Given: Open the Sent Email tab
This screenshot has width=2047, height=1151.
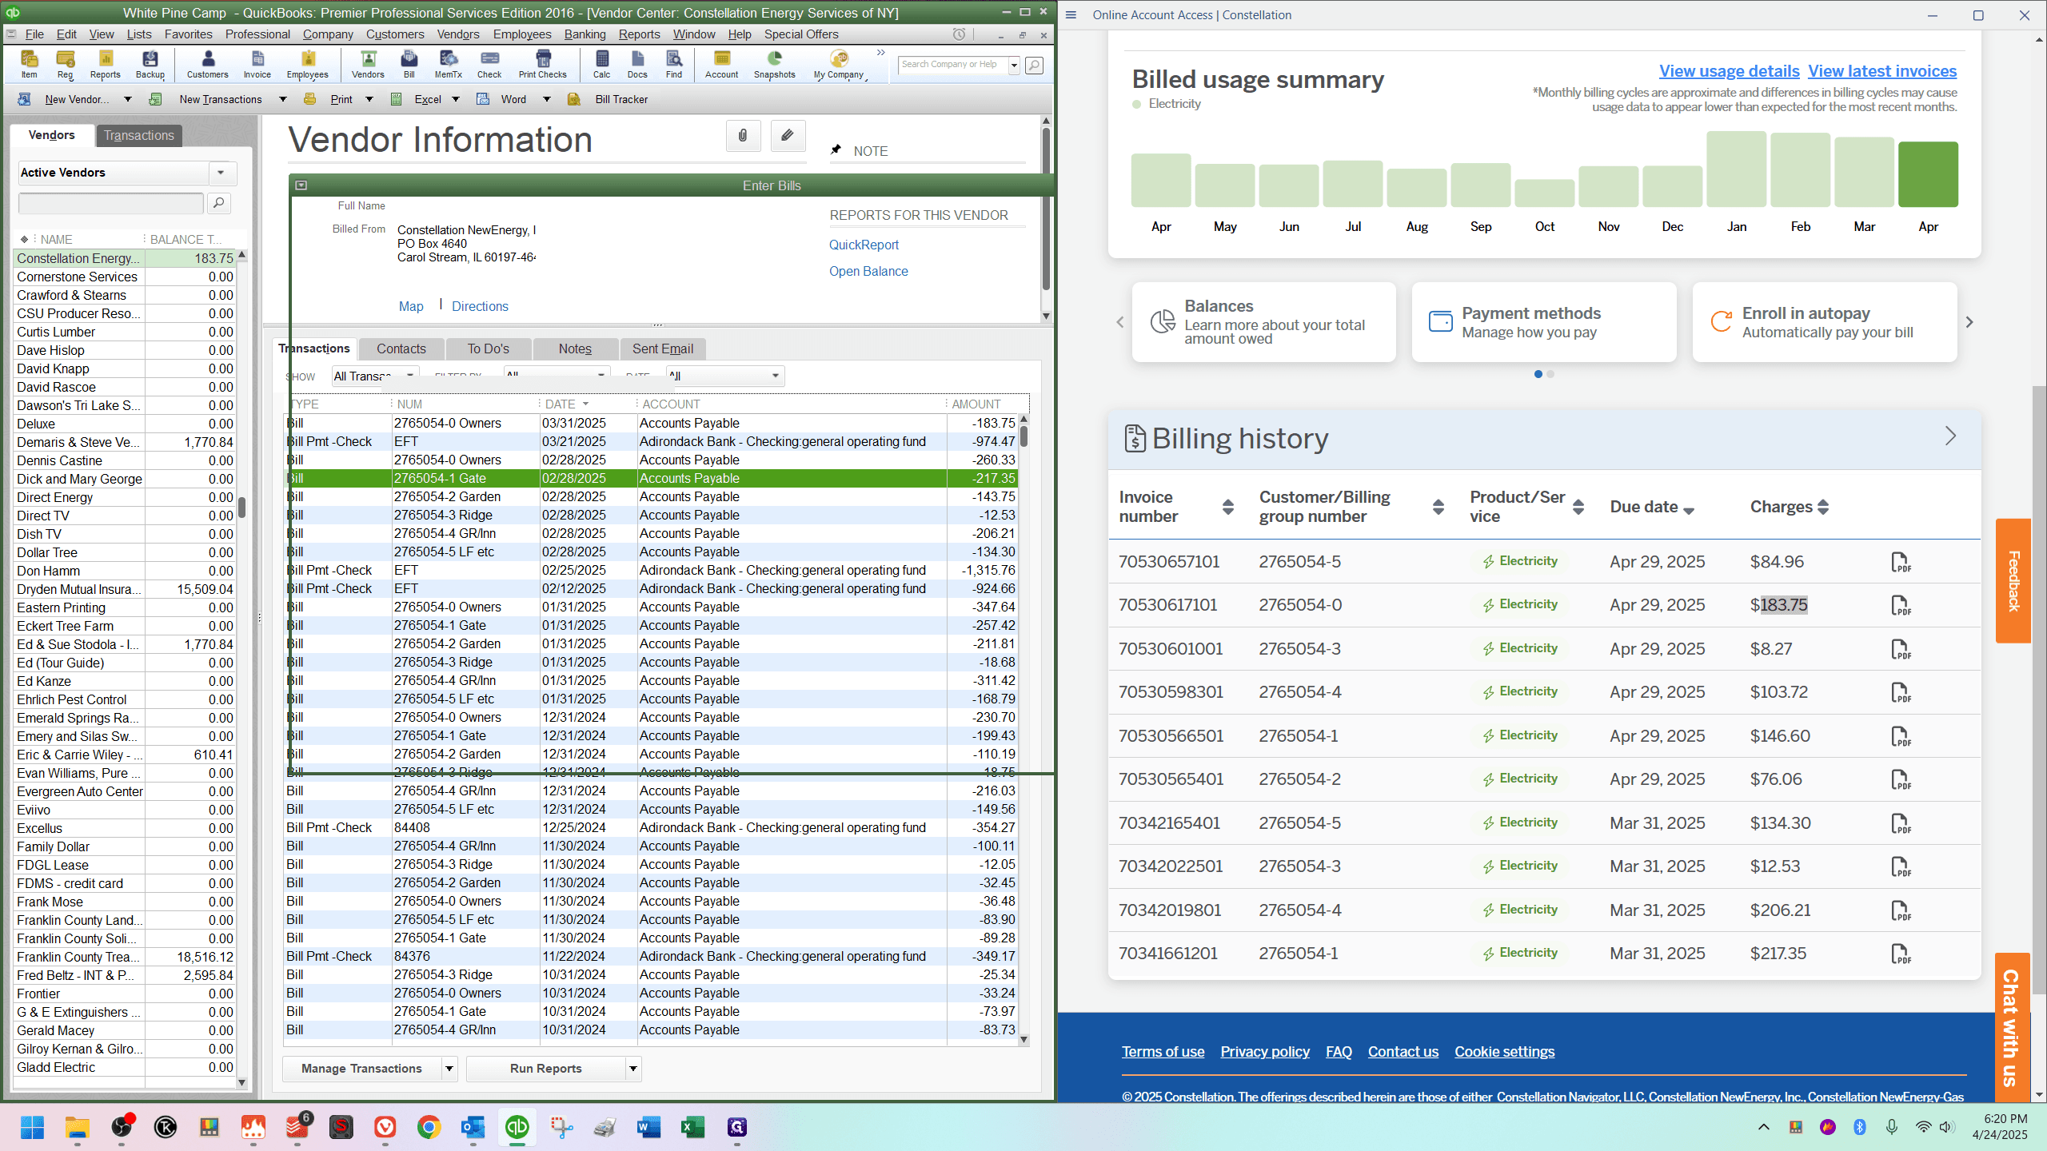Looking at the screenshot, I should (x=662, y=348).
